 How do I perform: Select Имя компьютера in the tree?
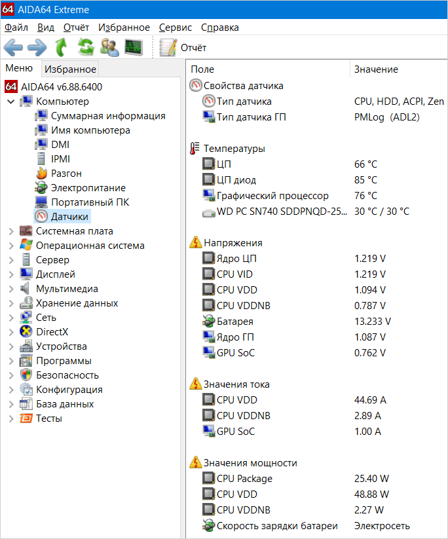tap(90, 130)
